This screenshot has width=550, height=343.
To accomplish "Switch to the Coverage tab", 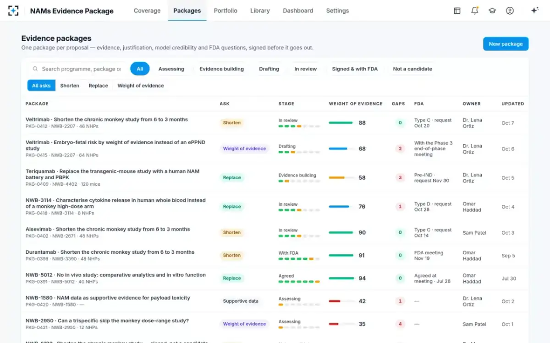I will click(147, 11).
